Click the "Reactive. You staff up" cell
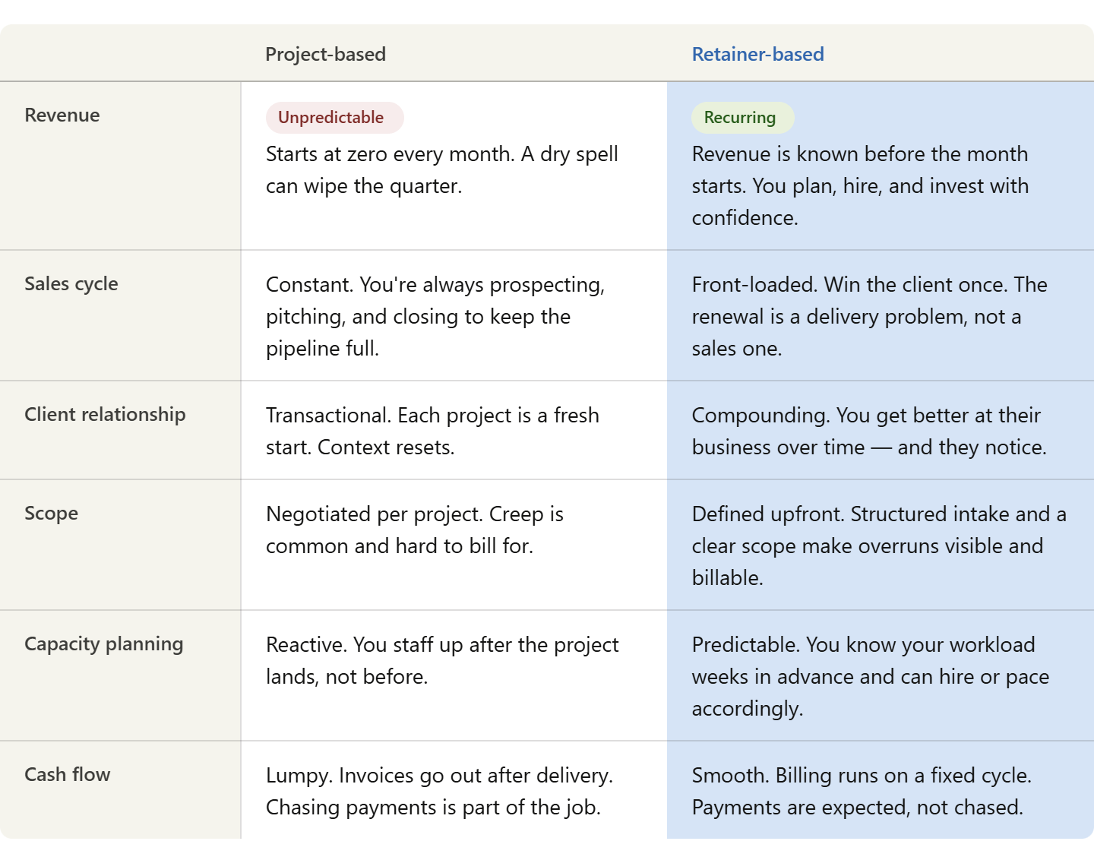Image resolution: width=1094 pixels, height=860 pixels. coord(441,660)
